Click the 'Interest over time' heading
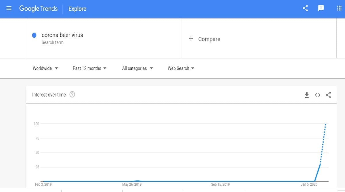 coord(49,95)
